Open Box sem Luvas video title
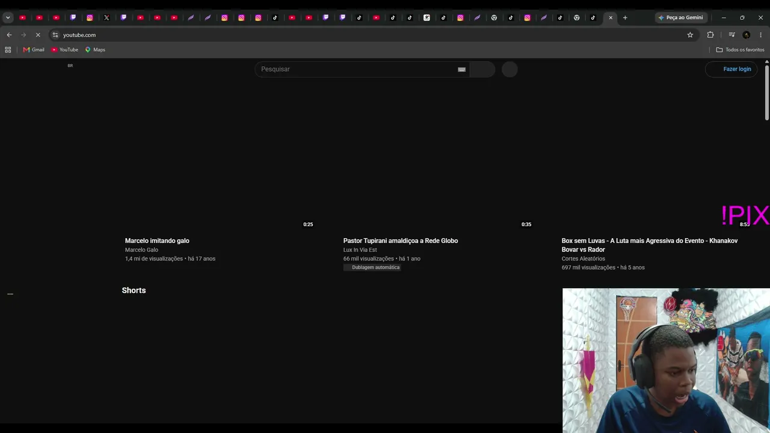Screen dimensions: 770x433 click(650, 245)
